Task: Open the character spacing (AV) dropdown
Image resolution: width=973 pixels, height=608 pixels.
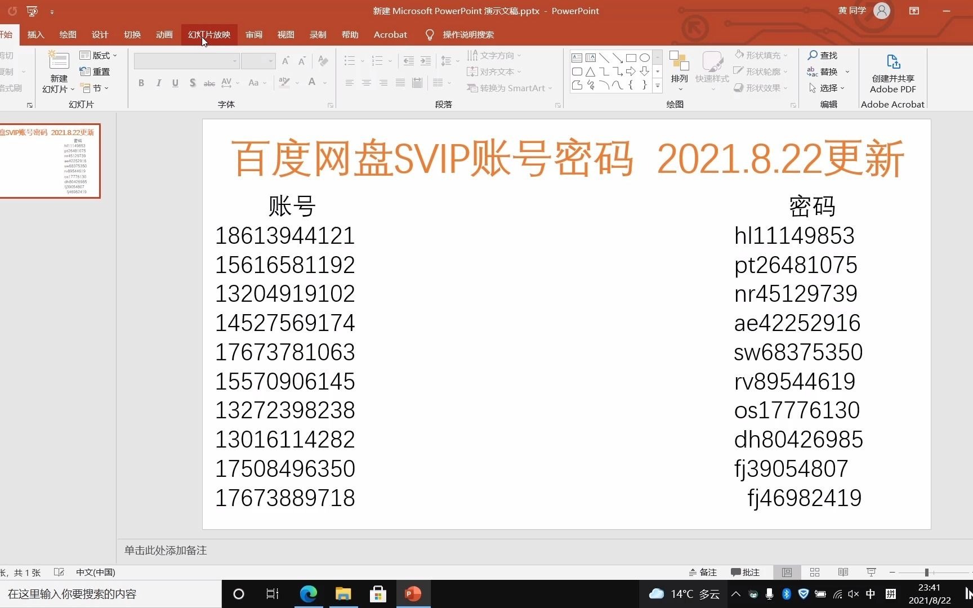Action: point(230,83)
